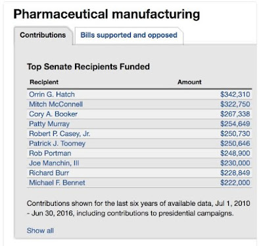Click the $267,338 amount for Booker
This screenshot has width=263, height=246.
[x=235, y=114]
